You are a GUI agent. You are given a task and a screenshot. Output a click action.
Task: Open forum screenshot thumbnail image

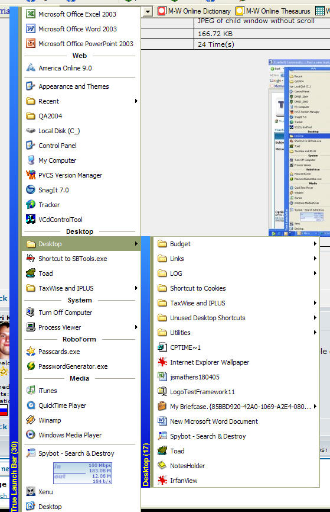point(299,147)
